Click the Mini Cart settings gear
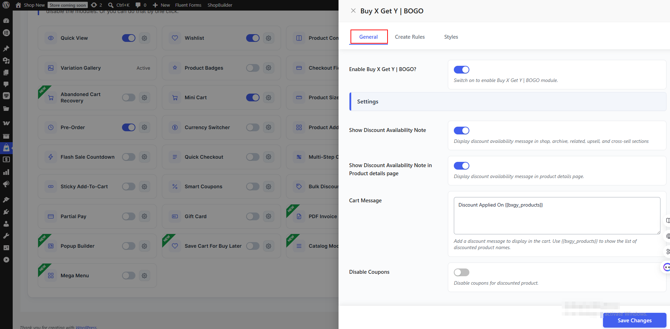Viewport: 670px width, 329px height. point(269,97)
